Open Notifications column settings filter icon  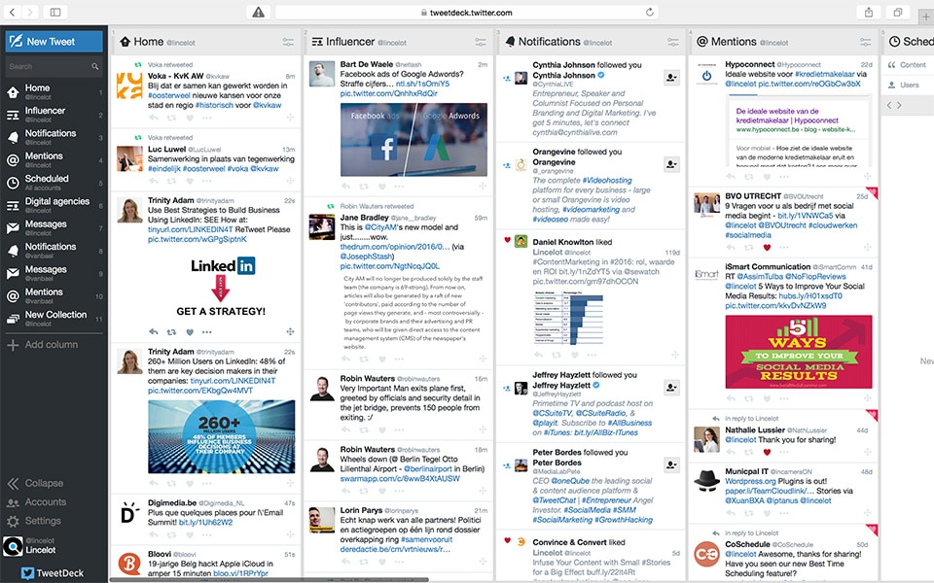coord(673,42)
